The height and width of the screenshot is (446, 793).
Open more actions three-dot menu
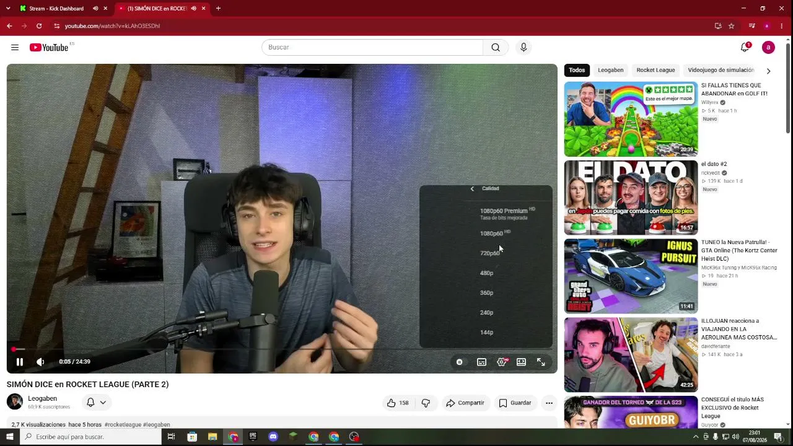tap(549, 403)
